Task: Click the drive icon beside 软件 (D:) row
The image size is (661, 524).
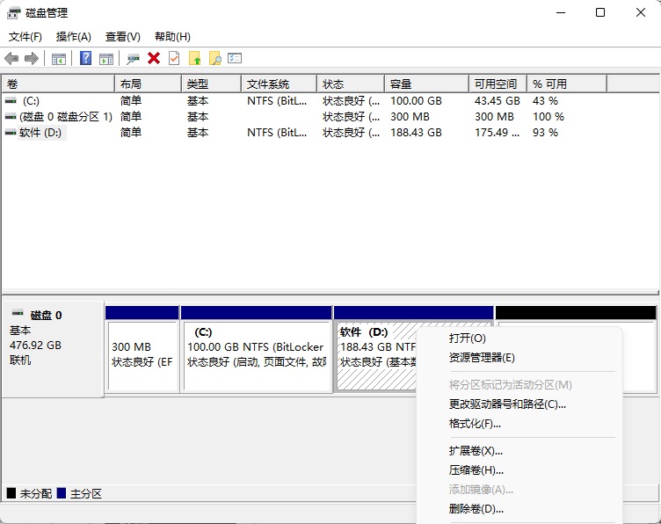Action: [11, 133]
